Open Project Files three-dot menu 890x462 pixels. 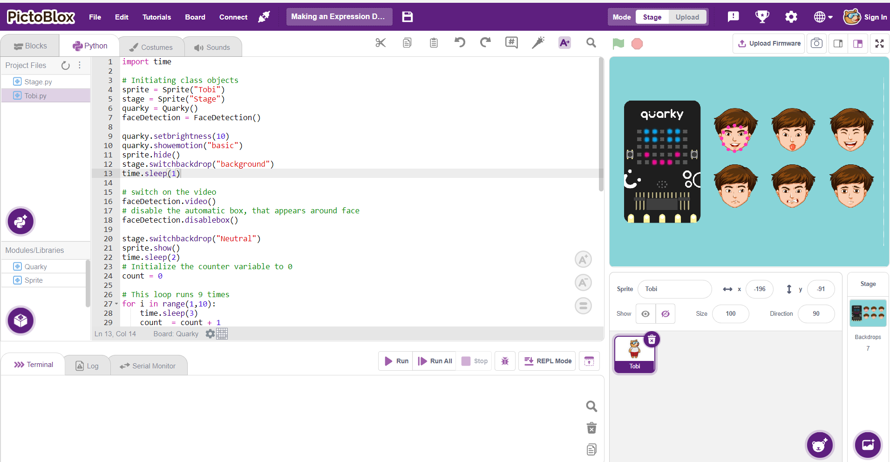pyautogui.click(x=80, y=65)
